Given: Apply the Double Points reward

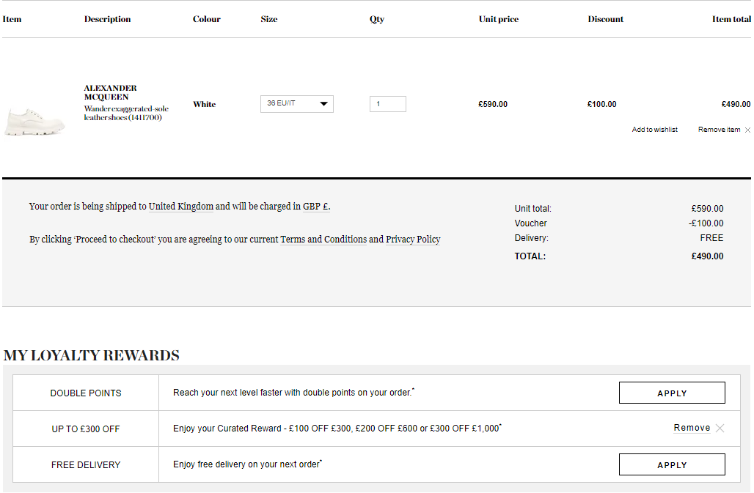Looking at the screenshot, I should [x=672, y=393].
